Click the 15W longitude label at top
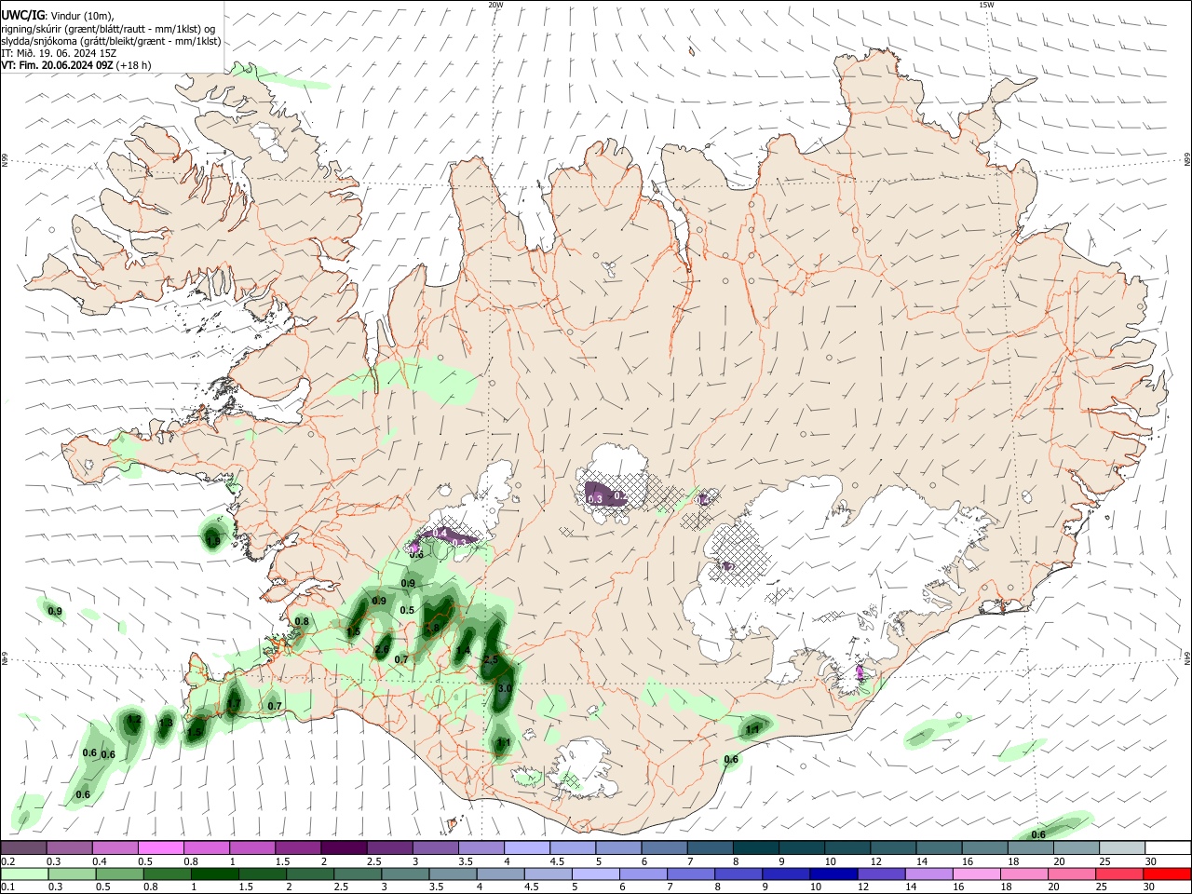 point(986,5)
